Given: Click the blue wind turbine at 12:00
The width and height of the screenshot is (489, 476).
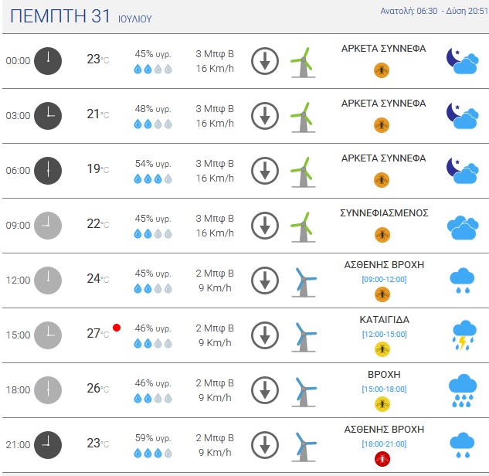Looking at the screenshot, I should 304,282.
